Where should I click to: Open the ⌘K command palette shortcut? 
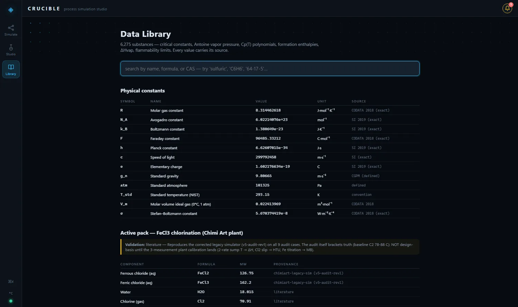(11, 282)
